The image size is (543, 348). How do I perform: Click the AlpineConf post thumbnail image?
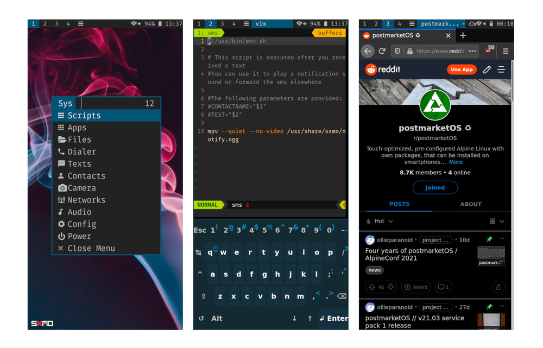click(x=490, y=255)
